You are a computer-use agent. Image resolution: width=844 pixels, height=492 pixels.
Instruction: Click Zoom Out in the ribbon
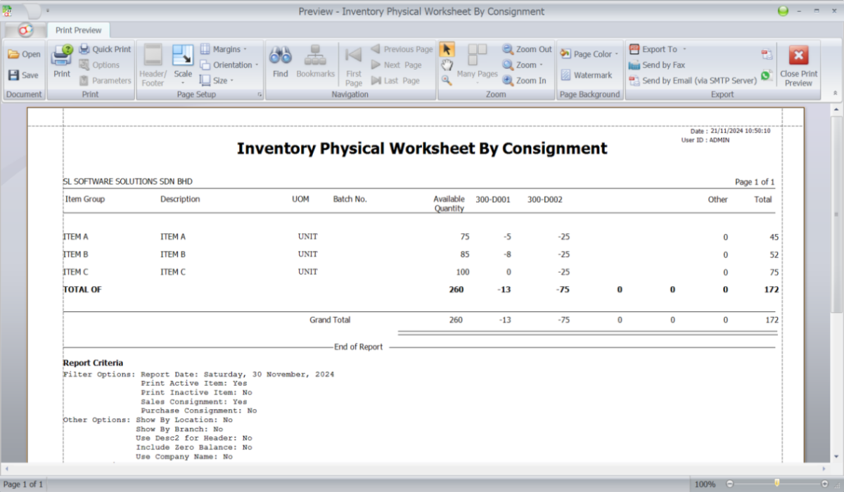click(x=527, y=49)
